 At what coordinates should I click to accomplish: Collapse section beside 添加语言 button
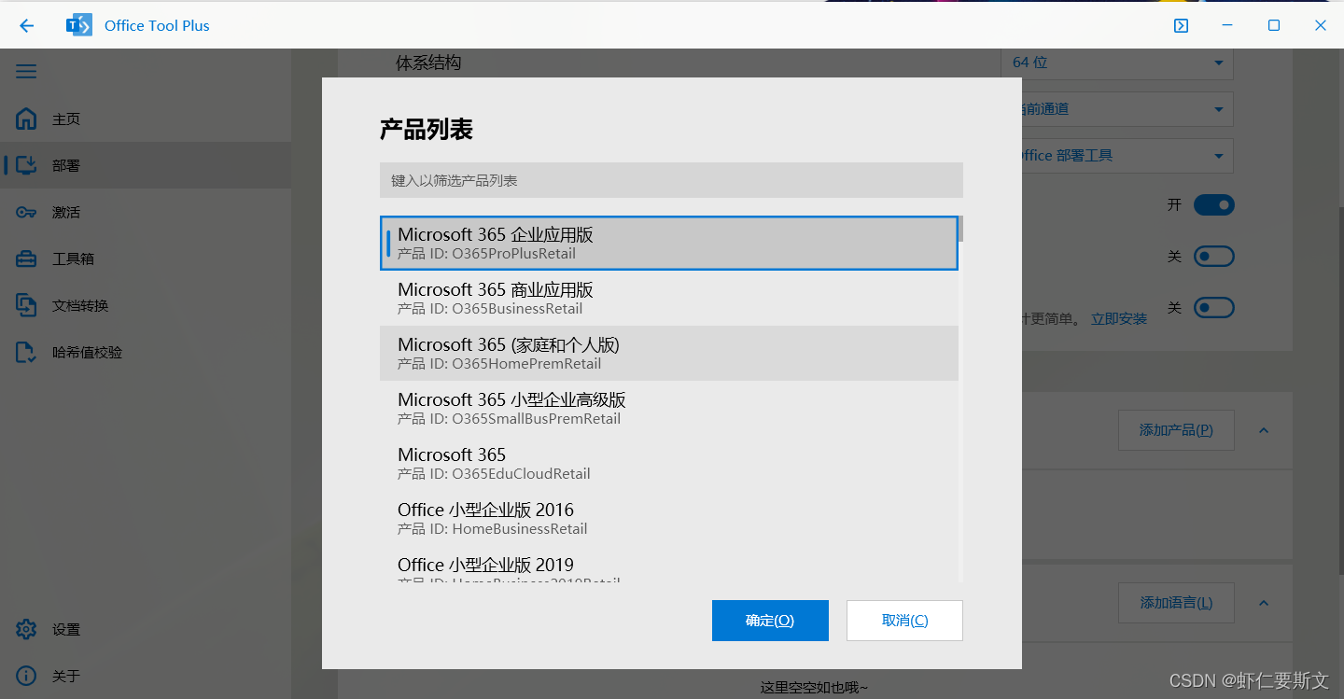(1264, 603)
